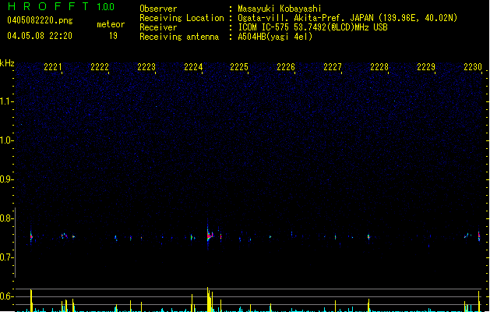Image resolution: width=490 pixels, height=312 pixels.
Task: Click time marker 2229
Action: click(x=426, y=67)
